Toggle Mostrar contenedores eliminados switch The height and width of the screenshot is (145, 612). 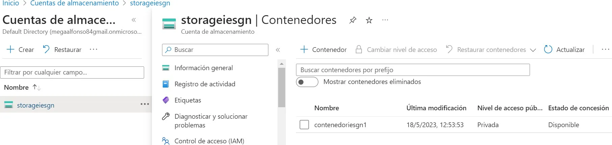307,82
